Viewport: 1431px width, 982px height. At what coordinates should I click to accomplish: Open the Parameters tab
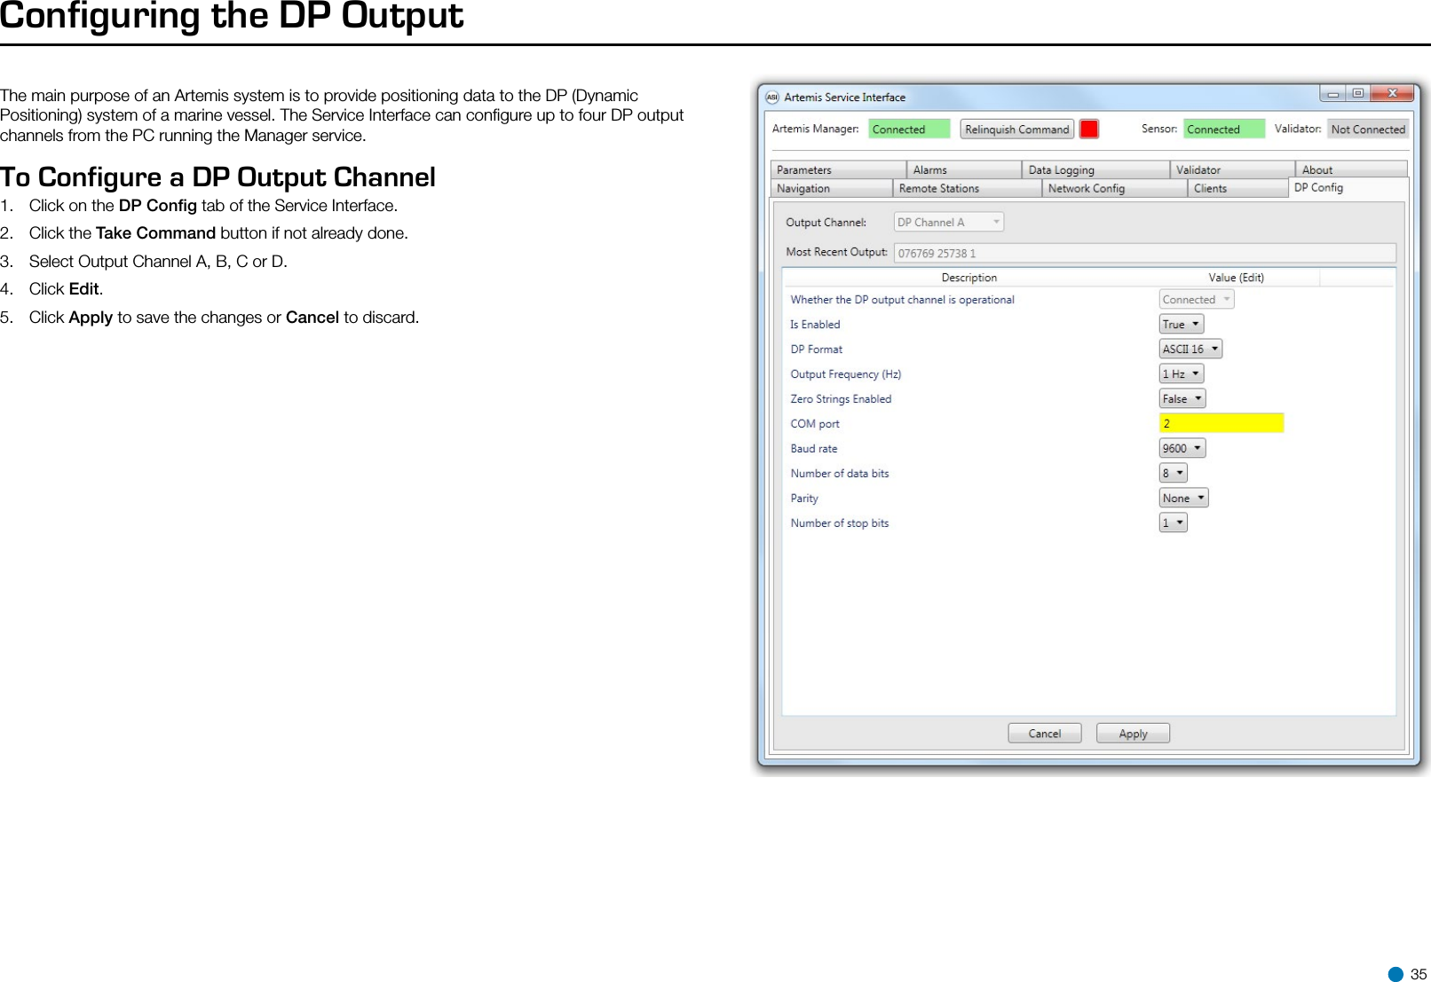pos(837,169)
